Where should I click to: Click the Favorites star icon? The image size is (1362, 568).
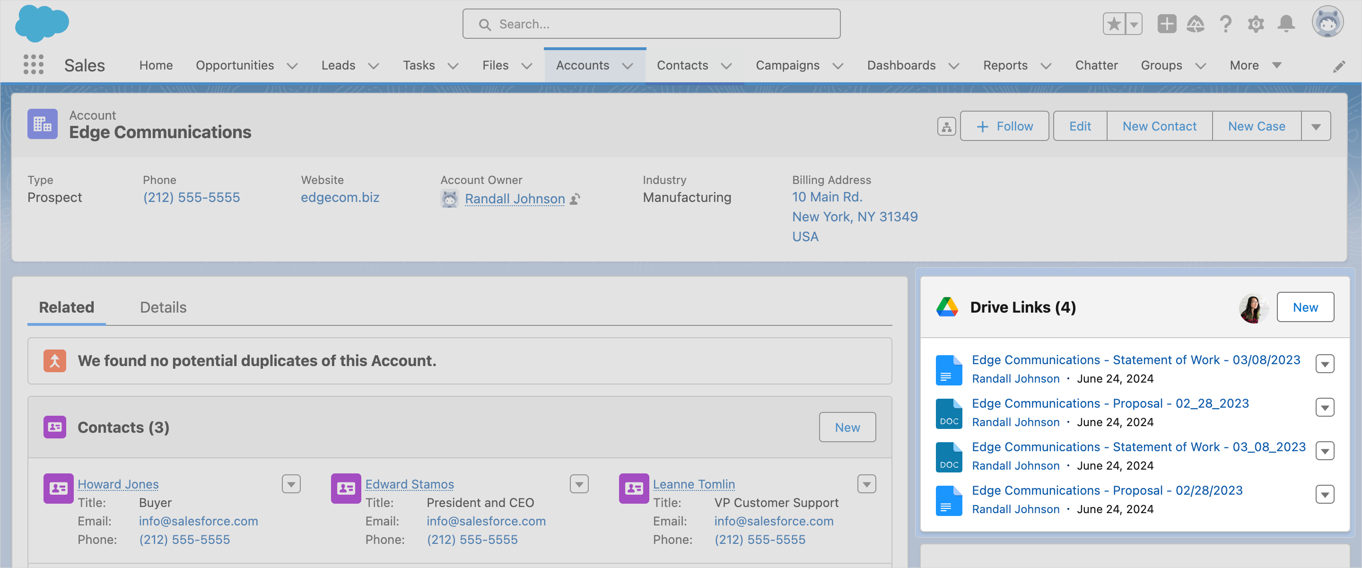click(1114, 24)
